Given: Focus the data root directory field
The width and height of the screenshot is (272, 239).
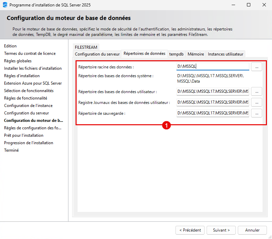Looking at the screenshot, I should coord(213,66).
